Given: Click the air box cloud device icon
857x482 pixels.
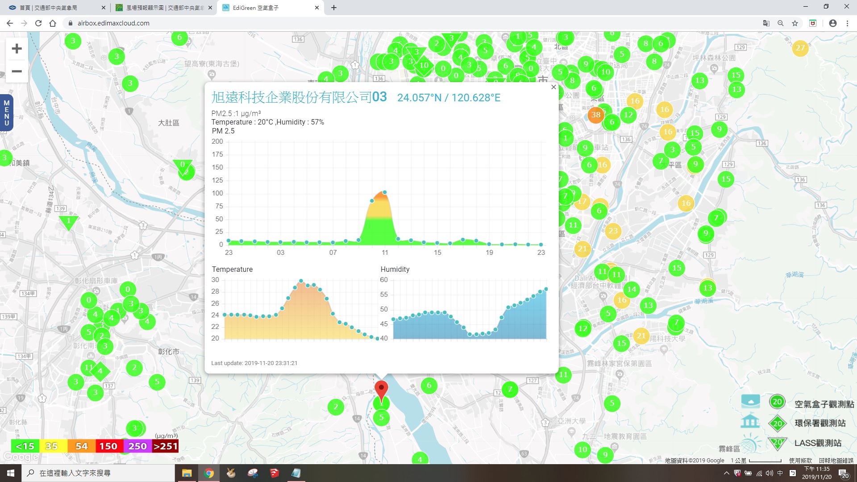Looking at the screenshot, I should click(750, 401).
